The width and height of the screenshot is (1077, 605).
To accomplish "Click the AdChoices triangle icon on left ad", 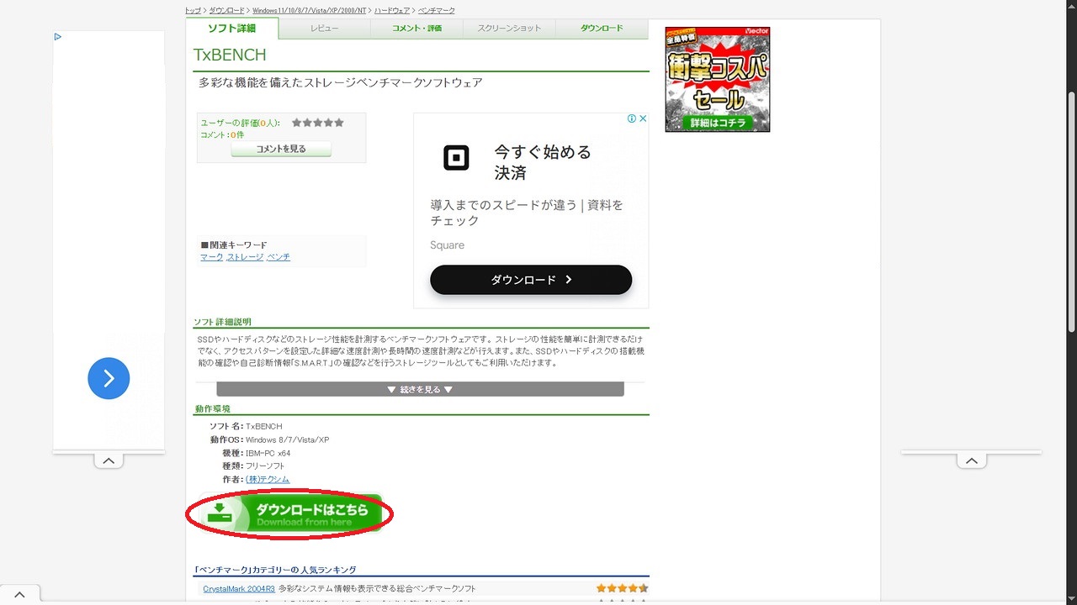I will (x=57, y=37).
